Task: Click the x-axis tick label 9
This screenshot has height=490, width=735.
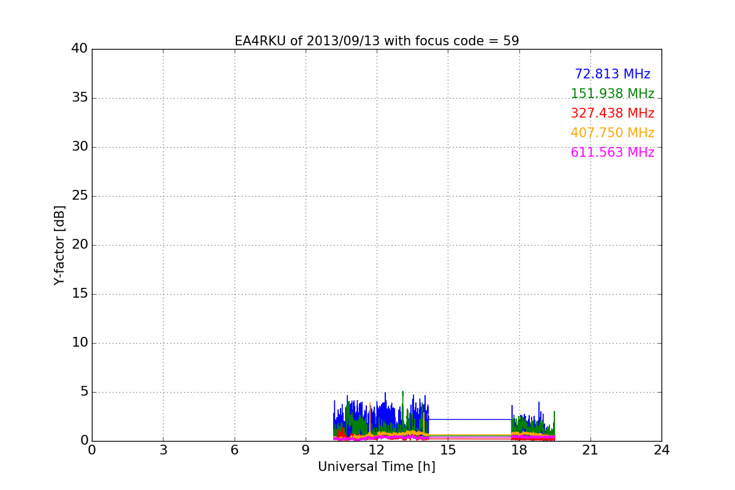Action: [x=306, y=450]
